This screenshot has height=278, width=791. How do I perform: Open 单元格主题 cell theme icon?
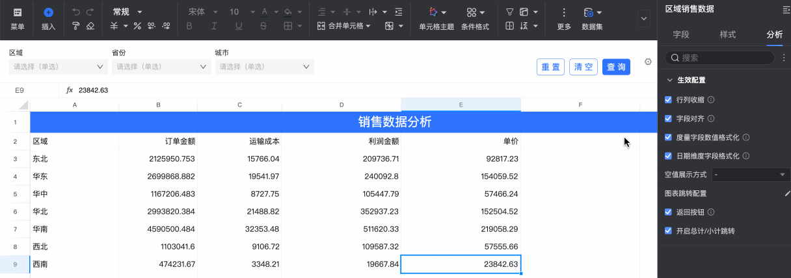pos(433,12)
